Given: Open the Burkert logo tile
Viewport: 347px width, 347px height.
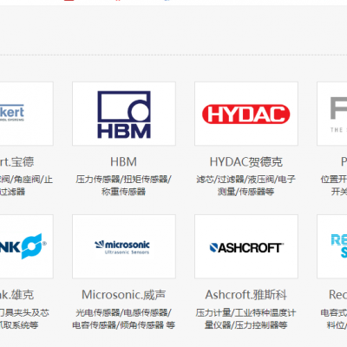Looking at the screenshot, I should [27, 114].
